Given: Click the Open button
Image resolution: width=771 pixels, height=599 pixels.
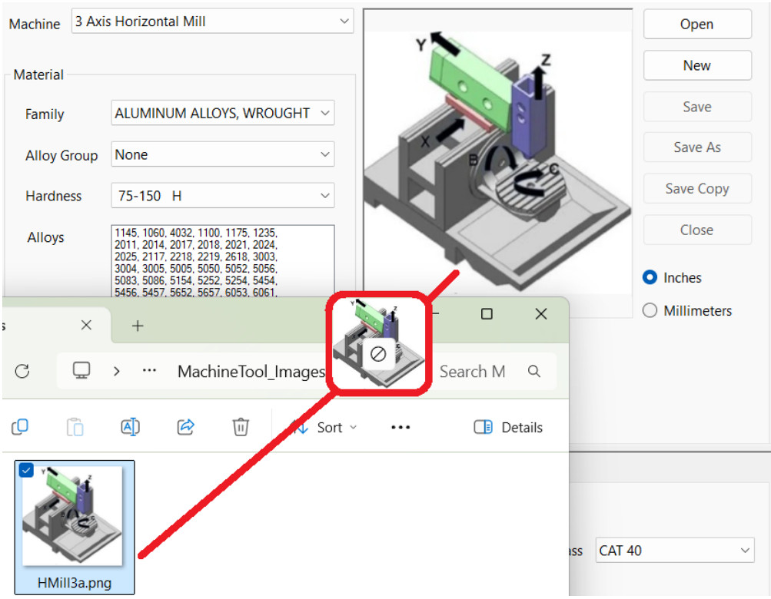Looking at the screenshot, I should [696, 24].
